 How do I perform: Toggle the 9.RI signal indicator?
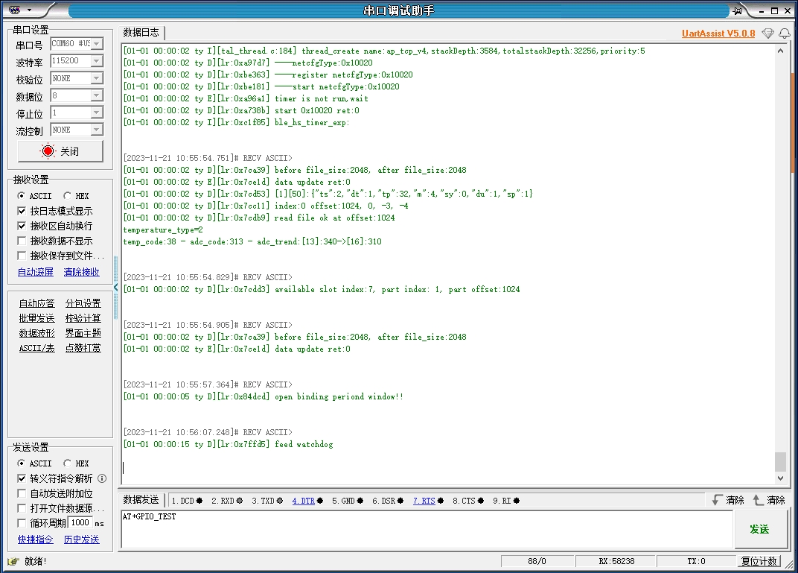pyautogui.click(x=516, y=501)
